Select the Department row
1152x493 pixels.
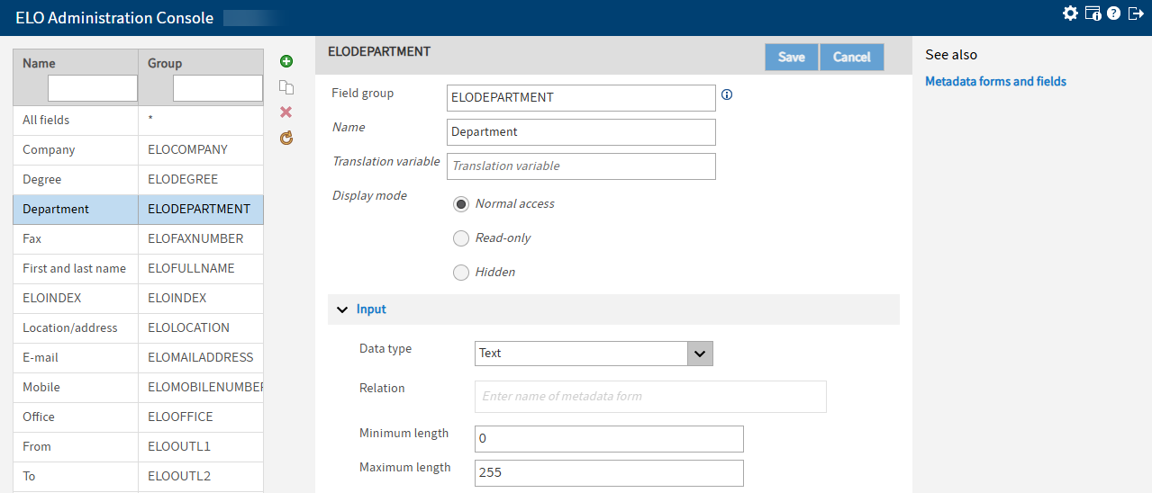click(x=138, y=210)
